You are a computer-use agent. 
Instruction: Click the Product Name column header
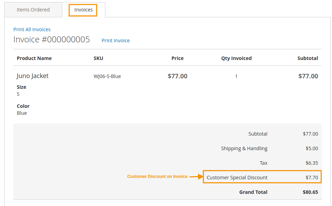click(x=34, y=58)
